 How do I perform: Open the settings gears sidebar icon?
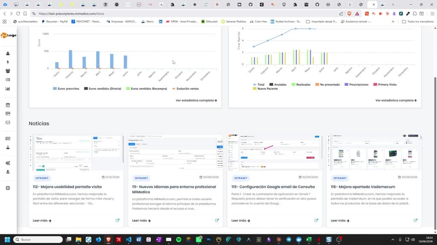tap(8, 163)
